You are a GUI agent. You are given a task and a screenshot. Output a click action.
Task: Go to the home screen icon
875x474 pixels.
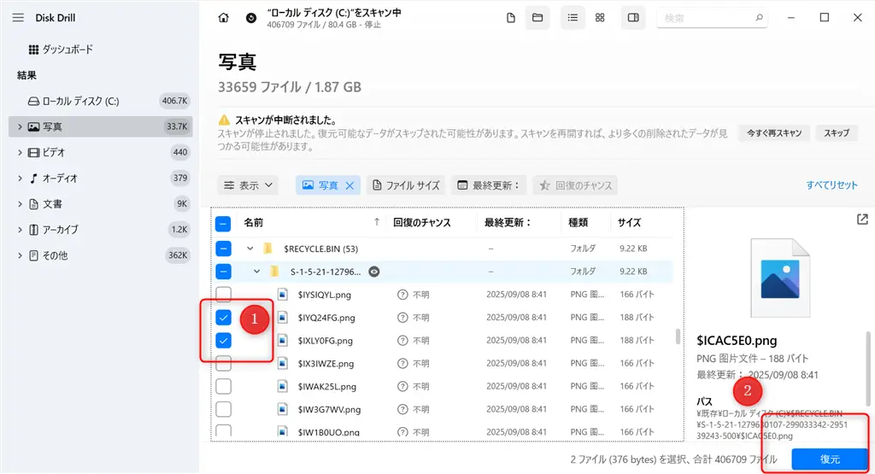pos(223,18)
